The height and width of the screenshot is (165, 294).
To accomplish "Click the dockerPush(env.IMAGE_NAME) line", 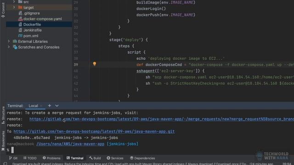I will tap(166, 15).
